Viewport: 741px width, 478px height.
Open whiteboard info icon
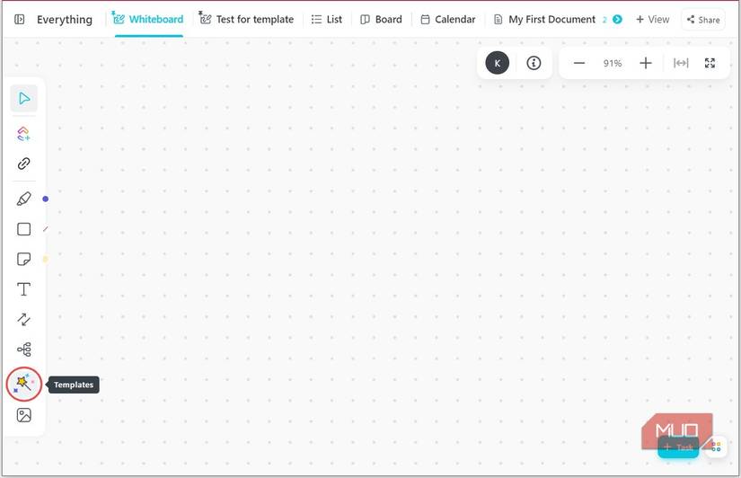pyautogui.click(x=534, y=63)
